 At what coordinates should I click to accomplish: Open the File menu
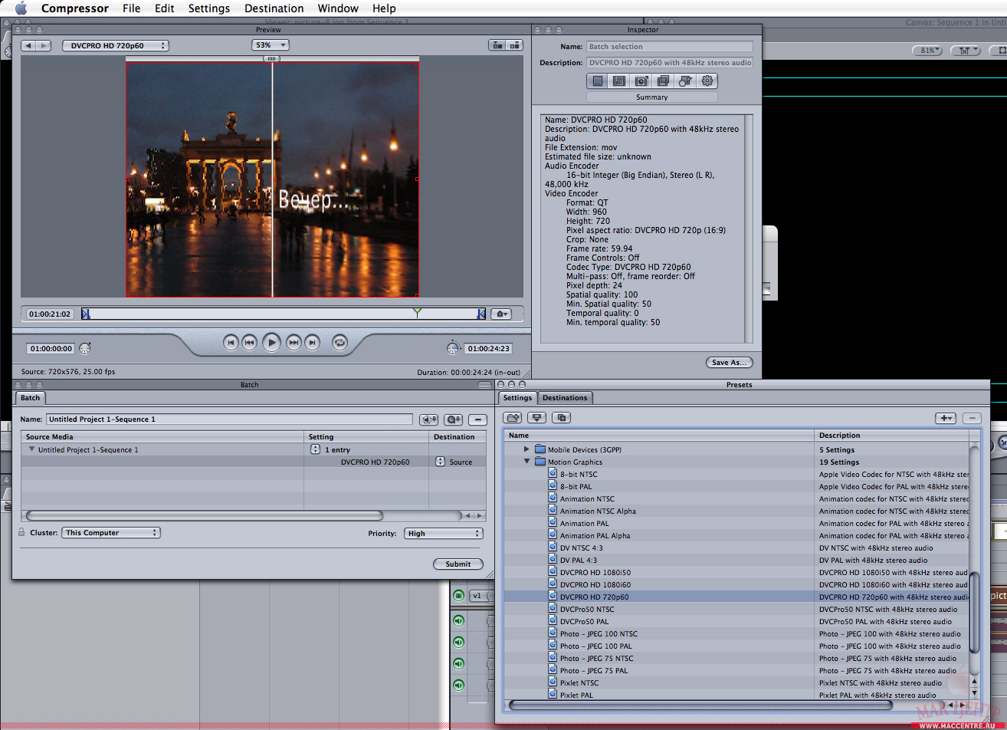coord(132,8)
